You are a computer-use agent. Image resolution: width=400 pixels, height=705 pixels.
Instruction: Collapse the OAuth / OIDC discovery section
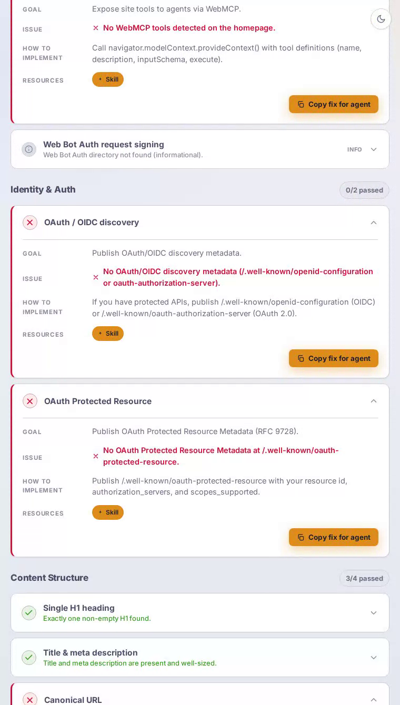(x=374, y=223)
